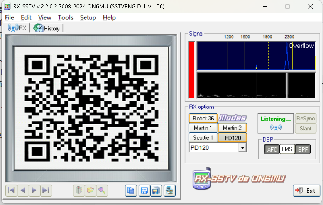Image resolution: width=323 pixels, height=205 pixels.
Task: Click the single floppy disk save icon
Action: coord(144,190)
